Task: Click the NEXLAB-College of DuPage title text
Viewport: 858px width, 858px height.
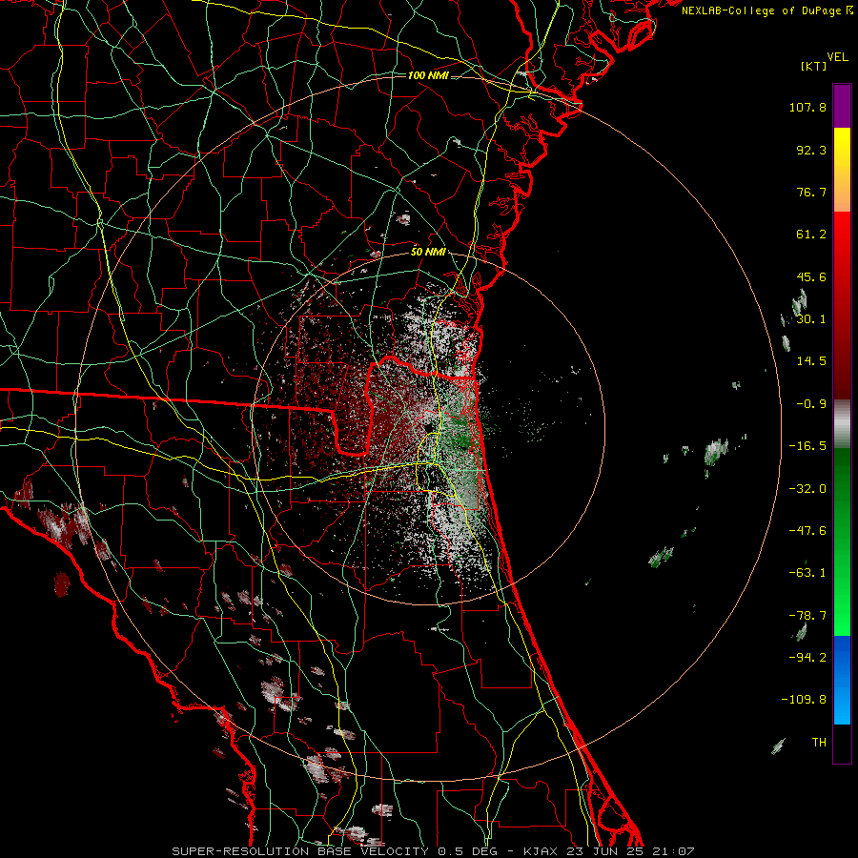Action: pyautogui.click(x=761, y=10)
